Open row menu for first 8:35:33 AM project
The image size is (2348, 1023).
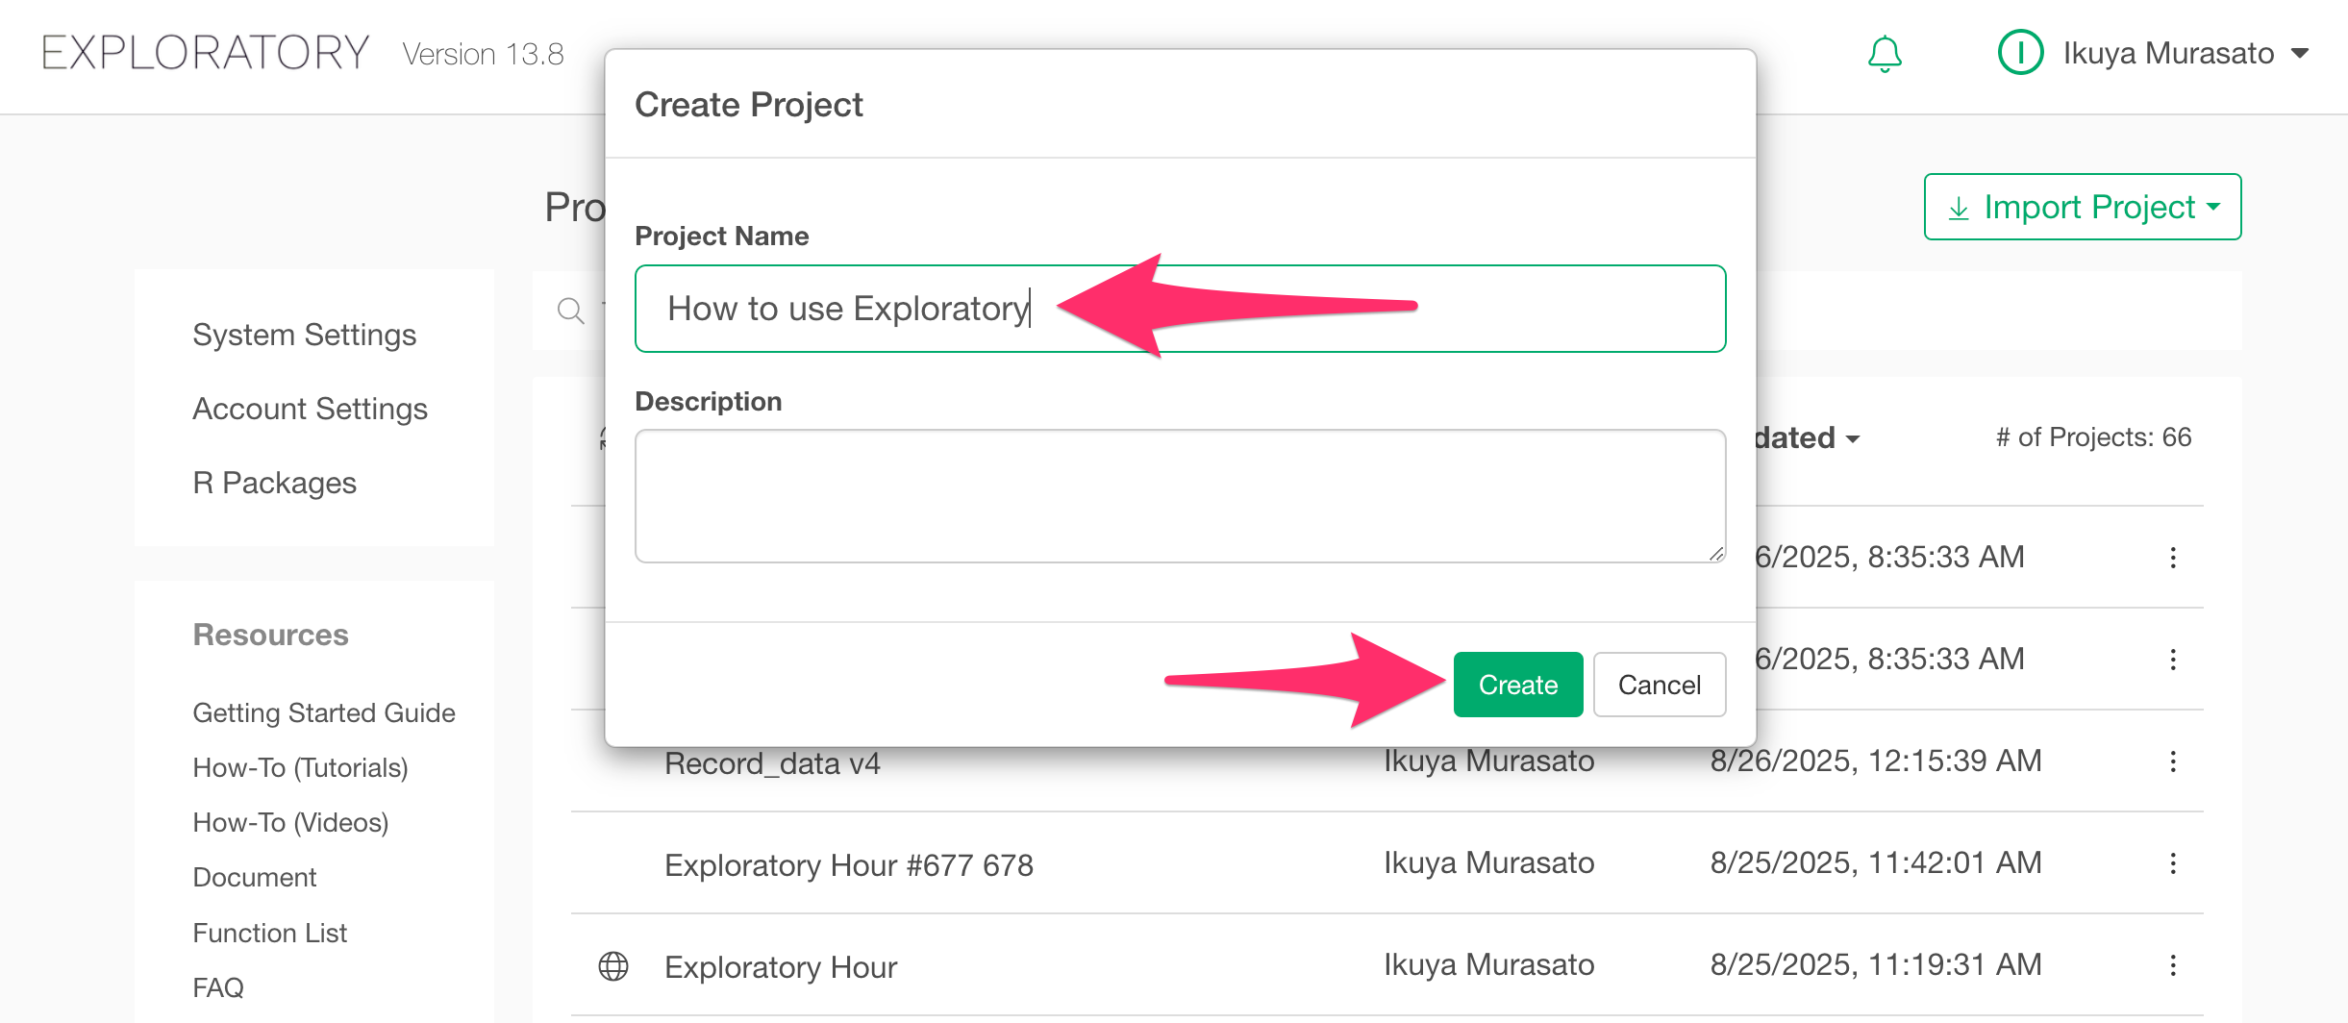pos(2173,558)
